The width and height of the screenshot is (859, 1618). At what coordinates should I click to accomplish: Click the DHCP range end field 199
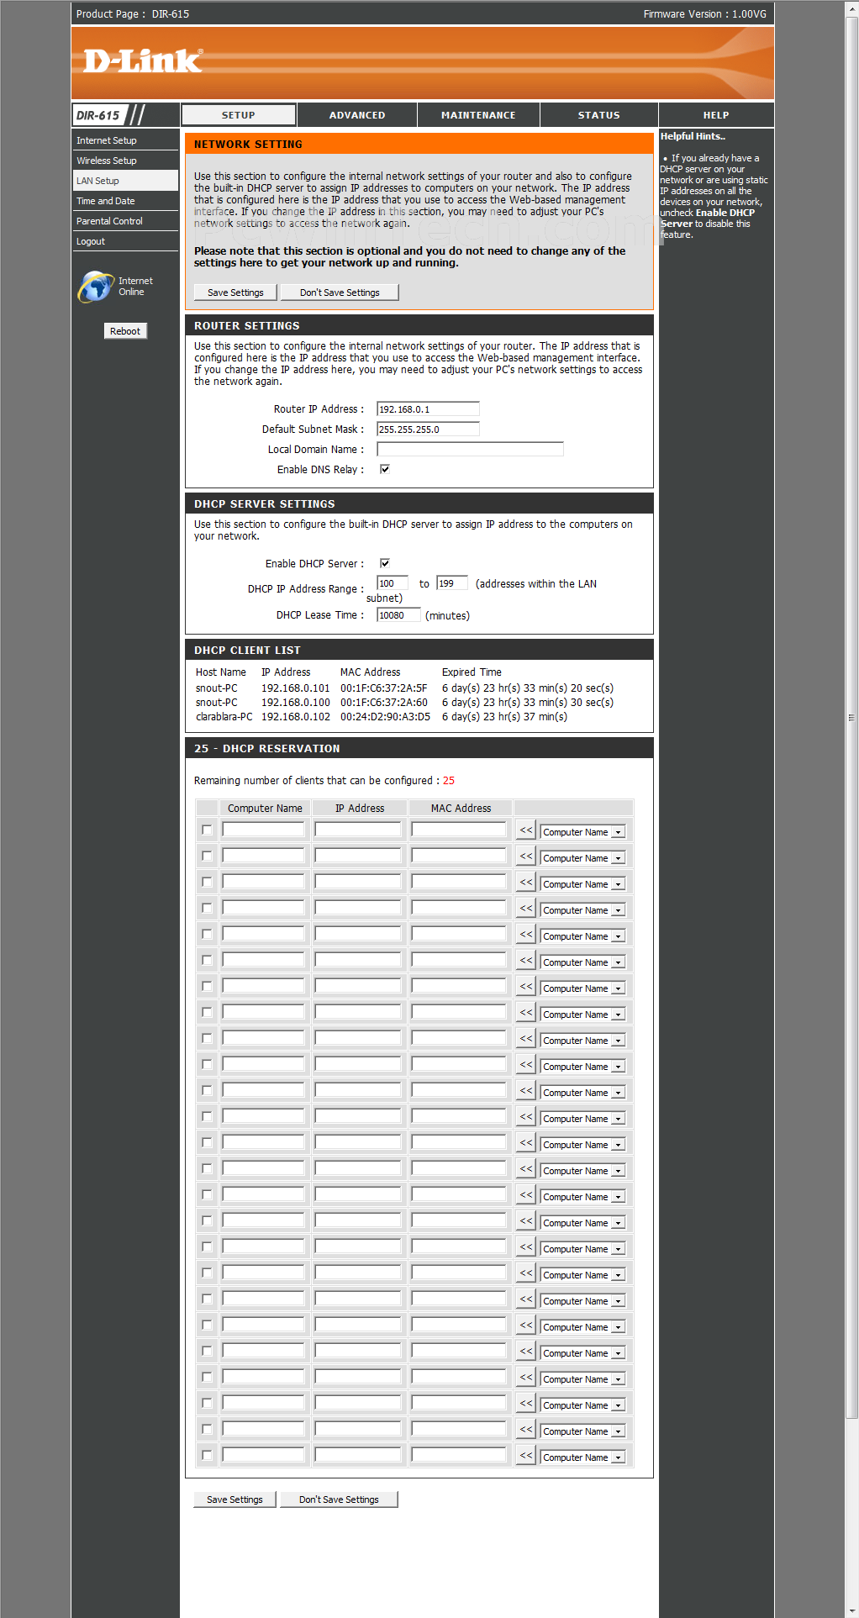point(452,583)
